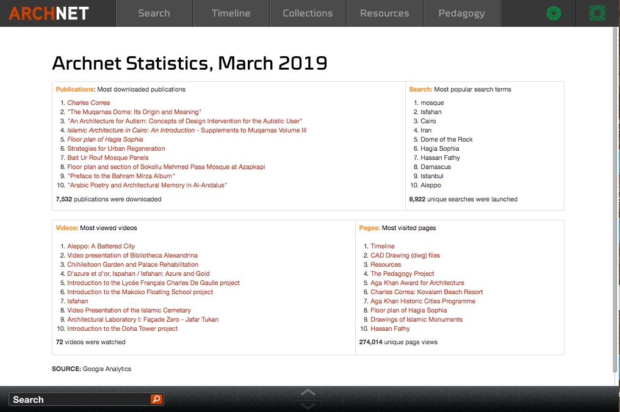Open the Collections navigation item
The height and width of the screenshot is (412, 620).
308,12
